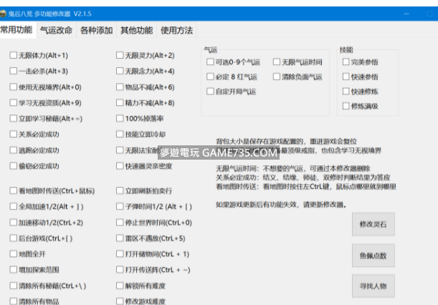Check 必定 8 红气运
The height and width of the screenshot is (305, 438).
coord(210,77)
